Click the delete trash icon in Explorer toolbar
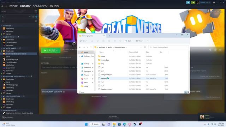 (120, 41)
